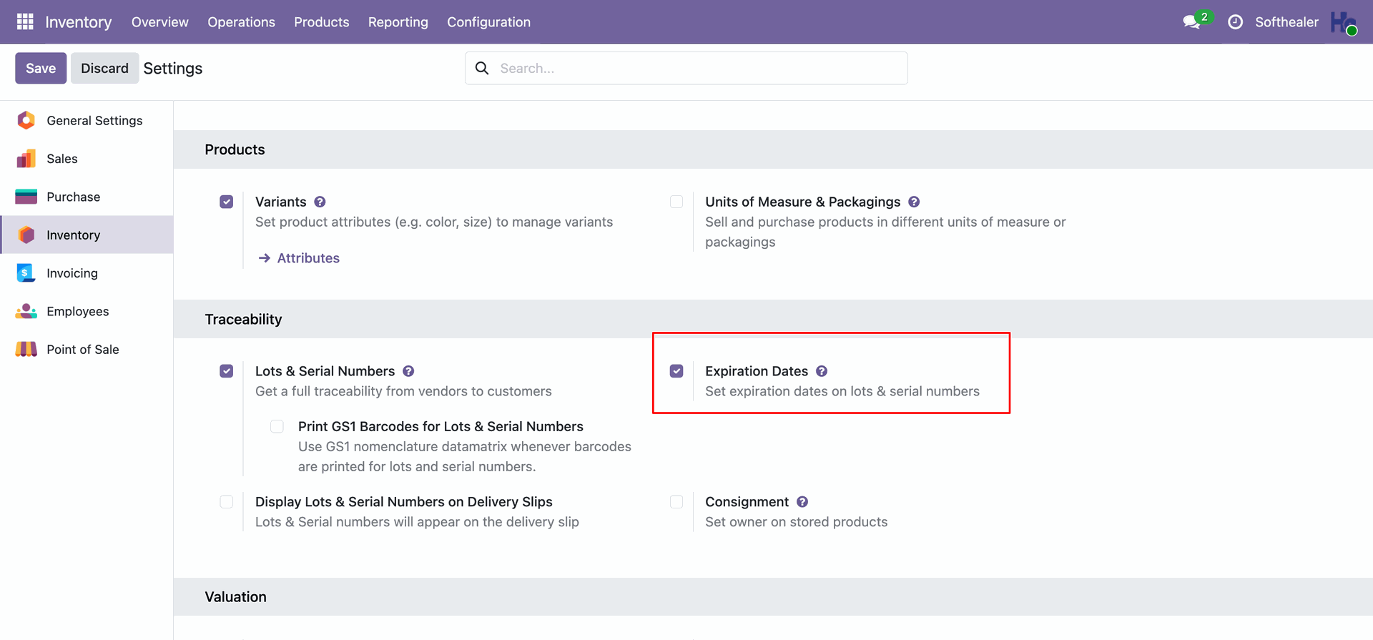Click the help icon beside Consignment
Screen dimensions: 1373x640
pyautogui.click(x=802, y=502)
